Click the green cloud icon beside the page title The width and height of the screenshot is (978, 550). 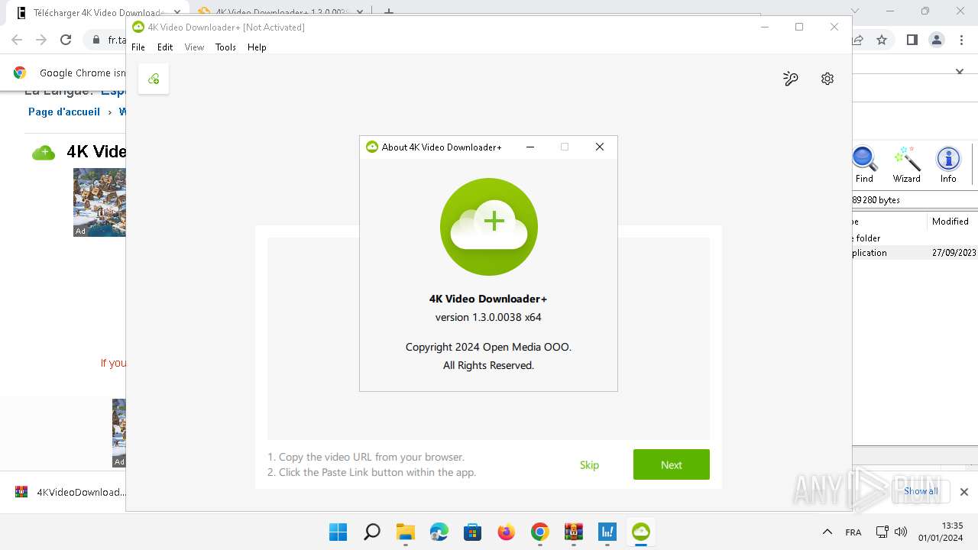click(44, 152)
